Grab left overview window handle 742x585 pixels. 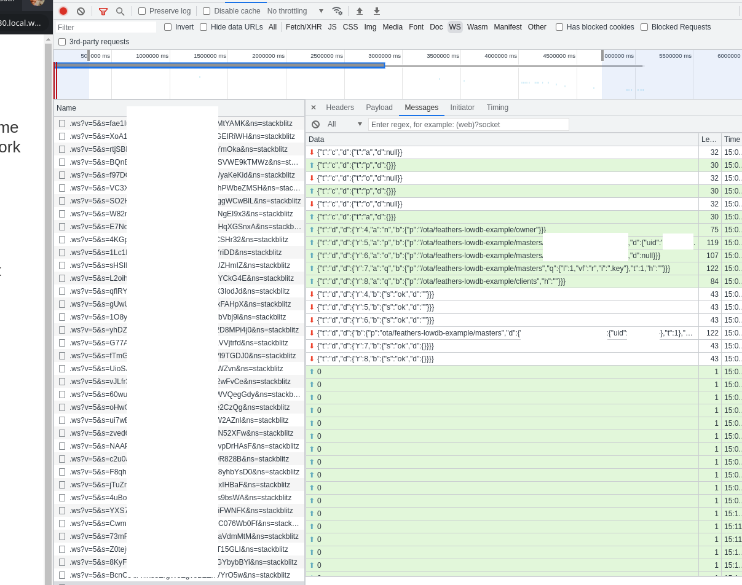tap(88, 55)
